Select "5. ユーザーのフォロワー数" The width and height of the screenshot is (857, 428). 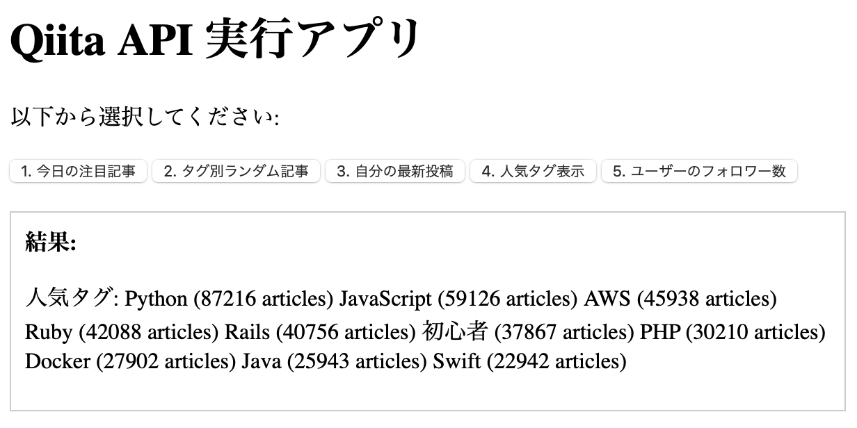[x=698, y=171]
